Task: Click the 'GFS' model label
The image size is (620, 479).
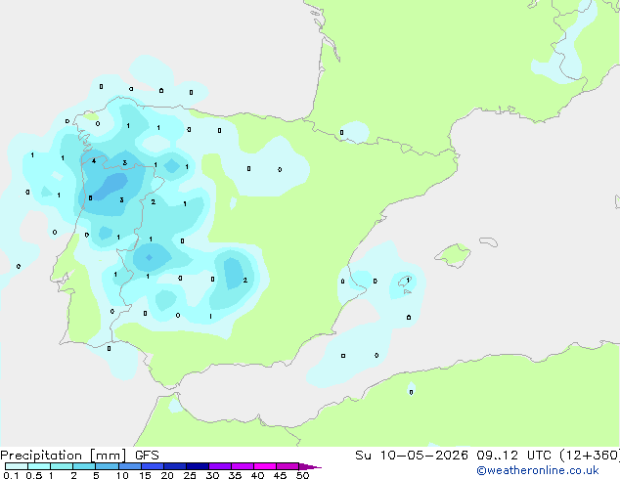Action: (147, 456)
